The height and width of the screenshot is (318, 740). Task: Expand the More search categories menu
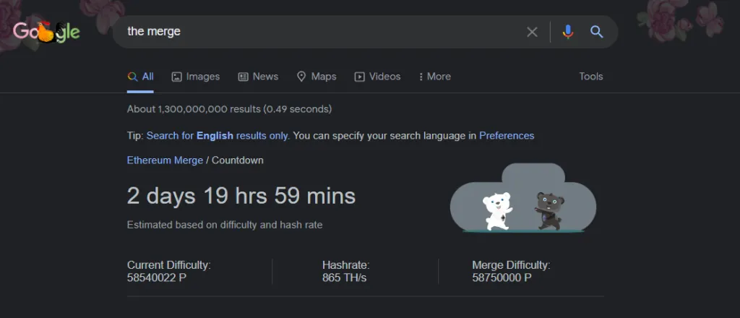coord(434,77)
